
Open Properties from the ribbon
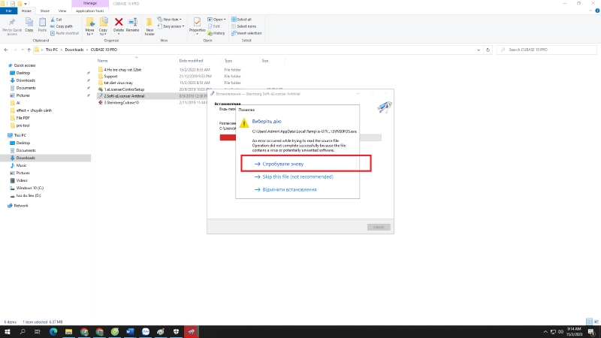tap(197, 26)
